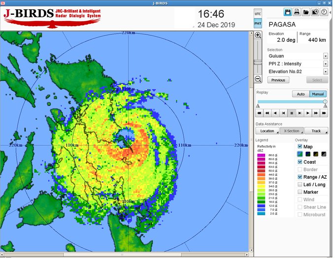
Task: Step back one frame in replay
Action: point(283,113)
